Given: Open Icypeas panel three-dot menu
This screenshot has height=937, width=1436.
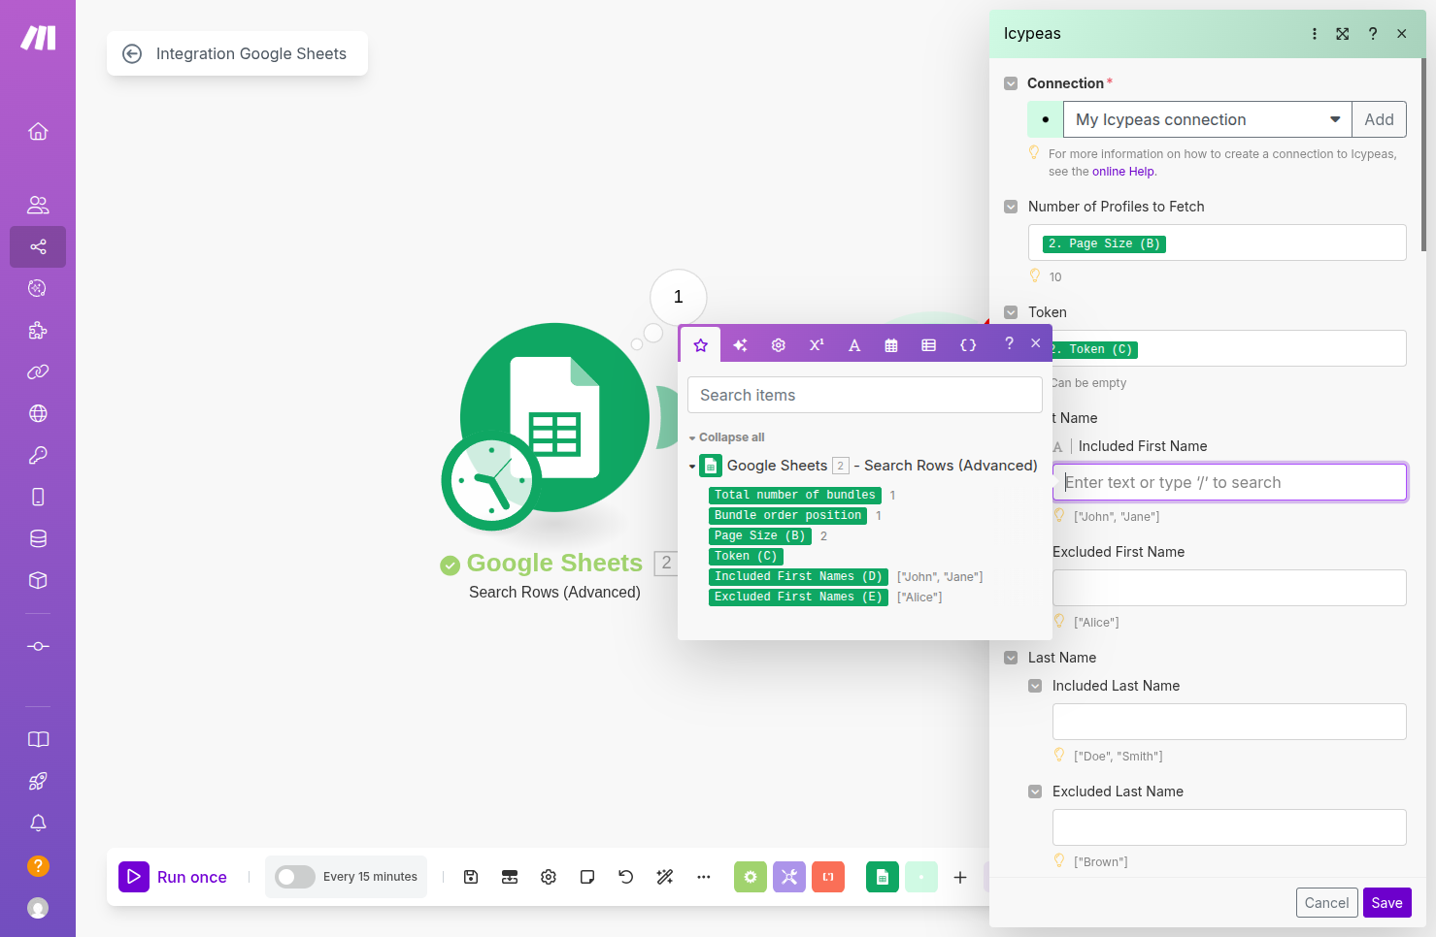Looking at the screenshot, I should [x=1315, y=34].
